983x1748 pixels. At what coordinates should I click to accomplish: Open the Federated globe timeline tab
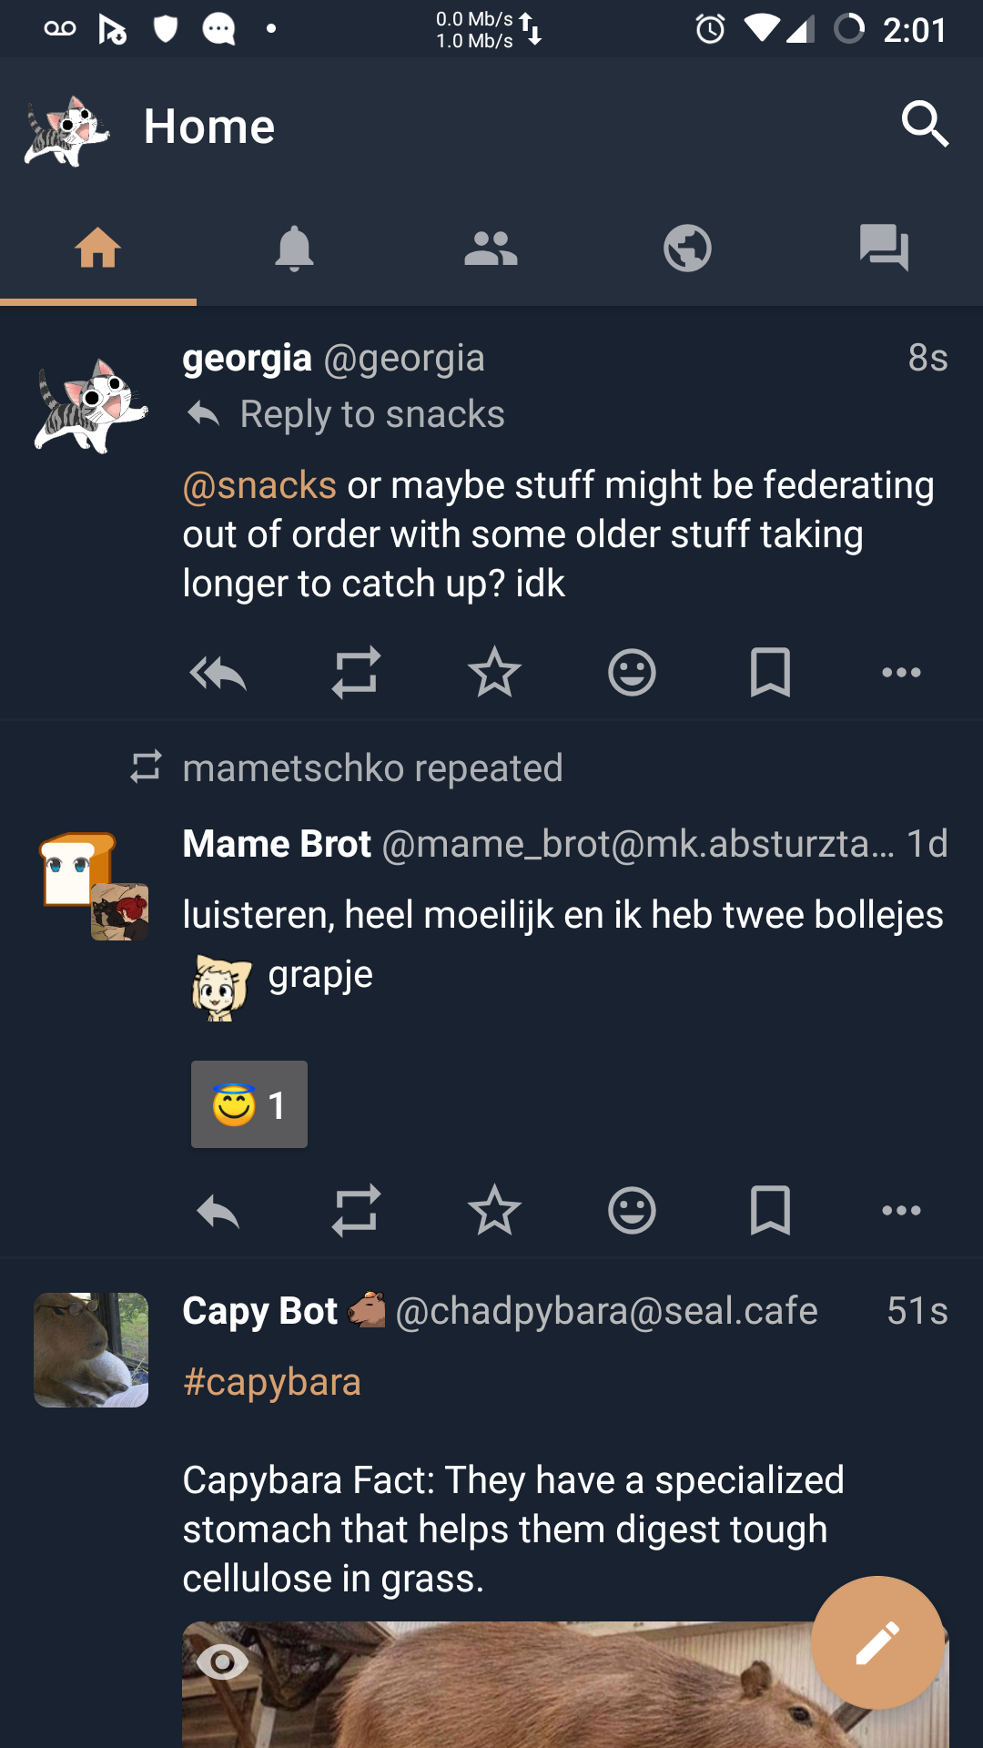click(x=687, y=249)
